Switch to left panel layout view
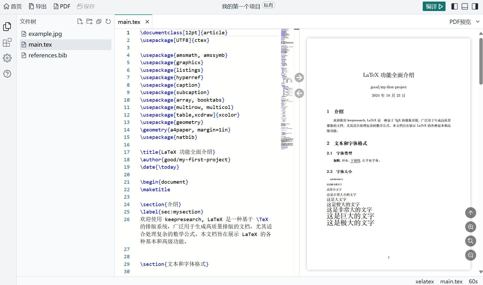 tap(454, 6)
